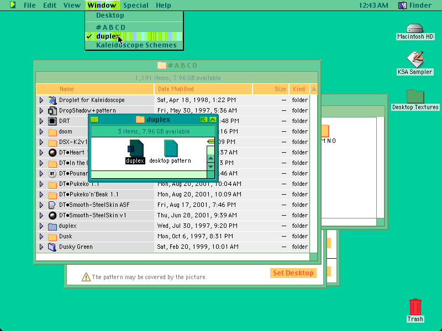Click duplex window scroll down arrow
442x331 pixels.
211,167
